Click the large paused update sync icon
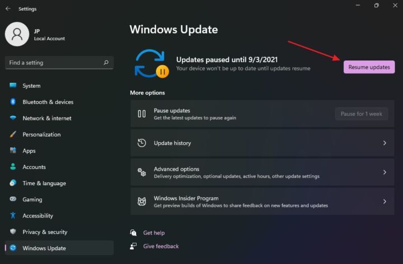The width and height of the screenshot is (403, 264). point(152,63)
